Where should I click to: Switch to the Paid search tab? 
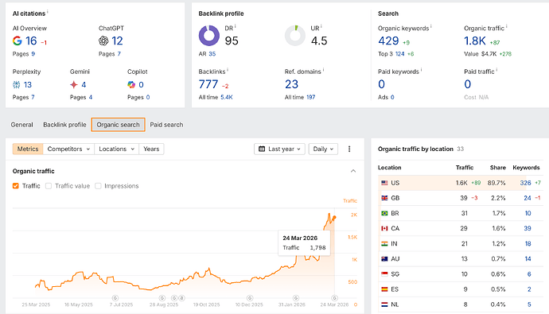tap(166, 125)
